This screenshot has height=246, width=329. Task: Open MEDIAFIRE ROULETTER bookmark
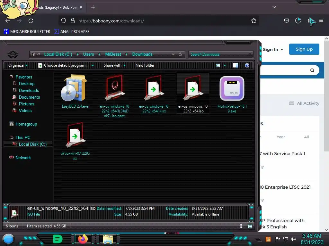click(x=27, y=32)
